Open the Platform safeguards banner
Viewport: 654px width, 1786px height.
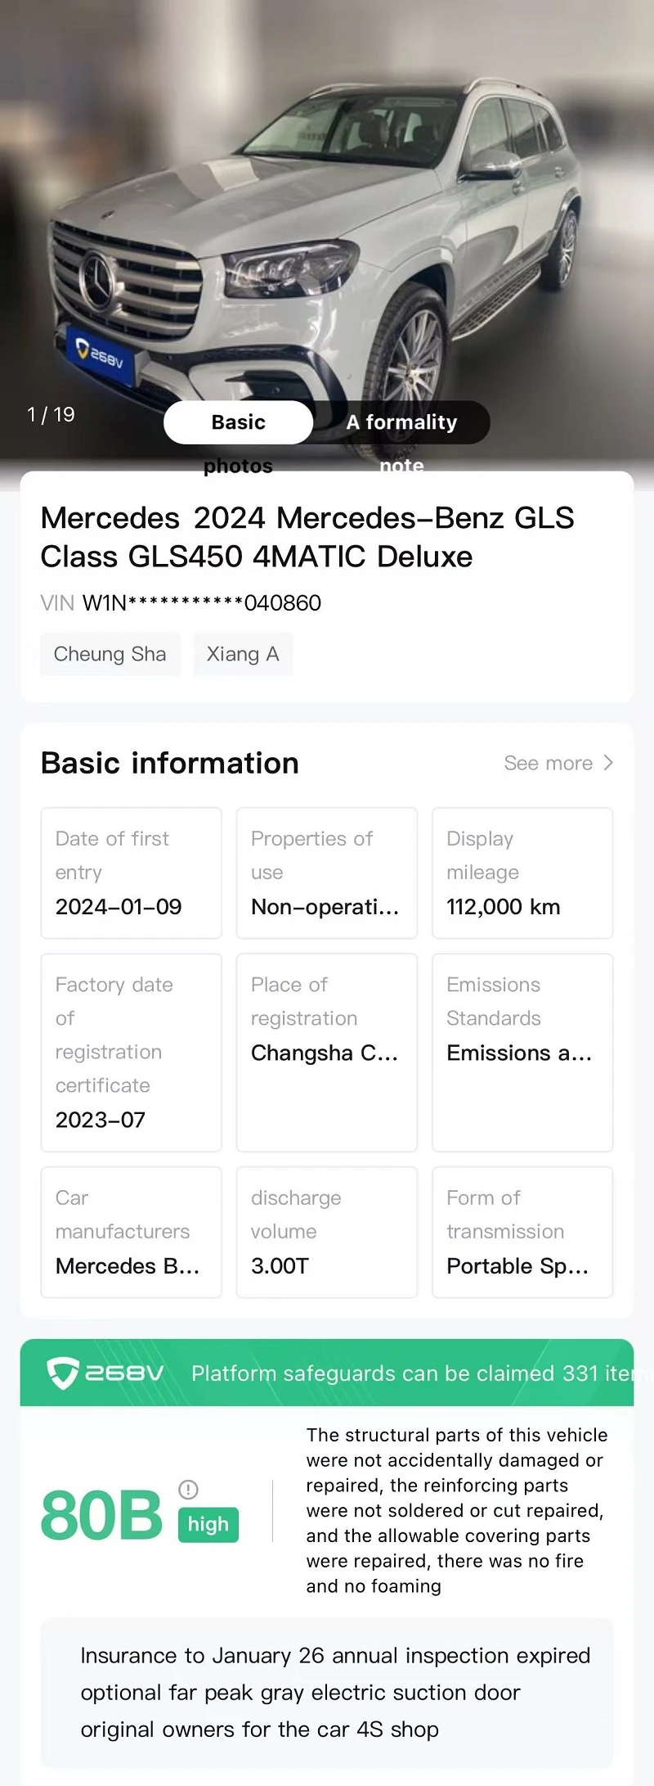(x=327, y=1373)
